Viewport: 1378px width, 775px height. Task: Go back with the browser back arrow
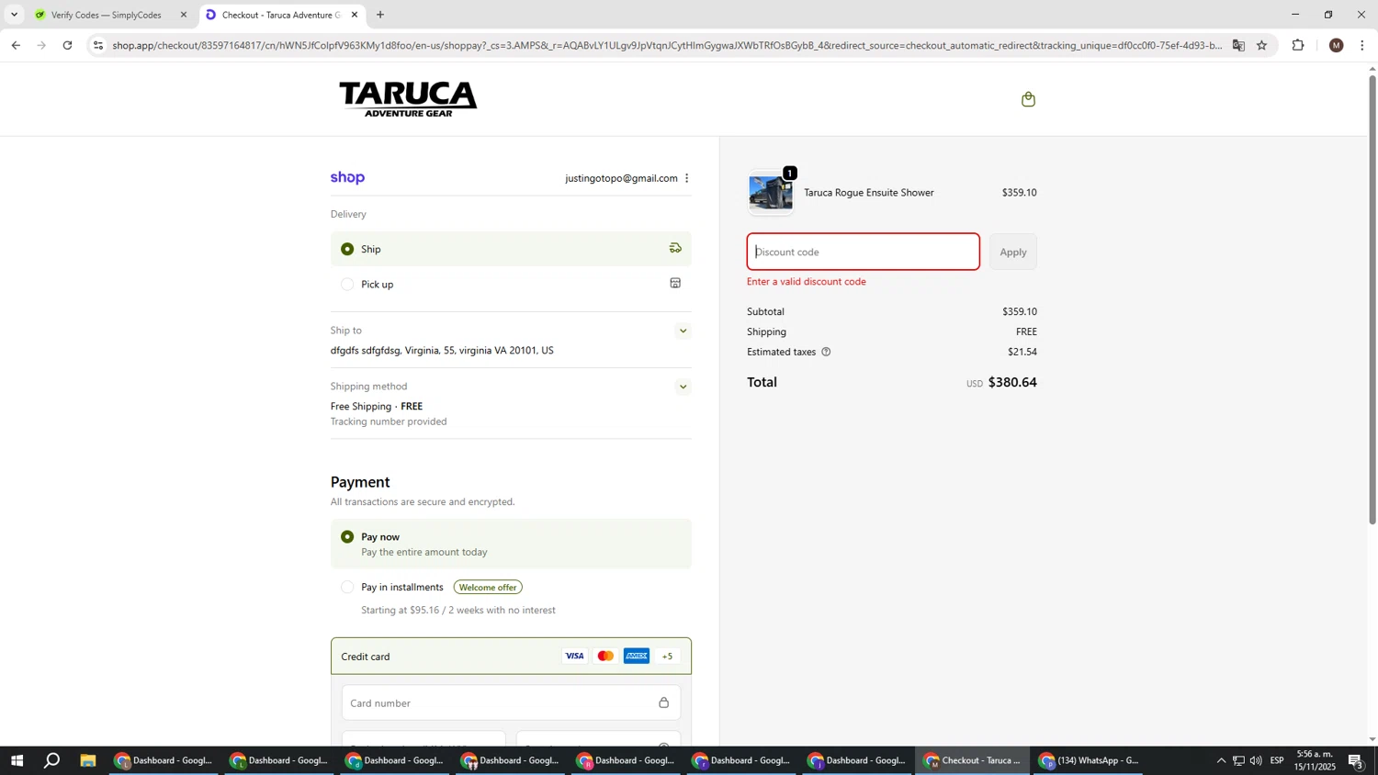click(x=16, y=45)
